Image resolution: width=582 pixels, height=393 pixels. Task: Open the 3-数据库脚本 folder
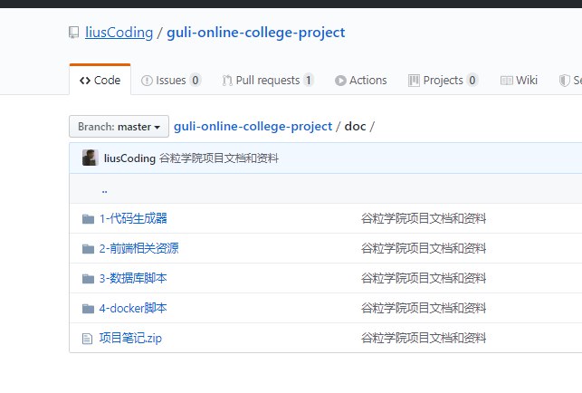click(x=133, y=278)
